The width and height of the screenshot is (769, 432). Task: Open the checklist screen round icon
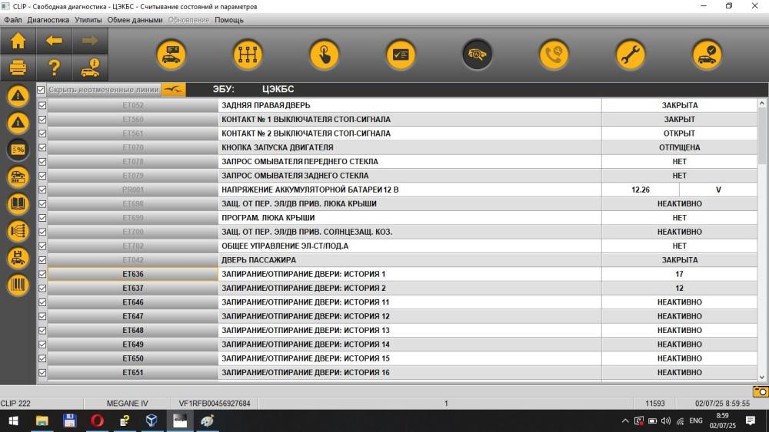[x=401, y=54]
